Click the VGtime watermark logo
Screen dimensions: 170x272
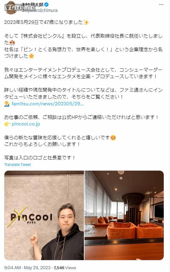[x=20, y=7]
